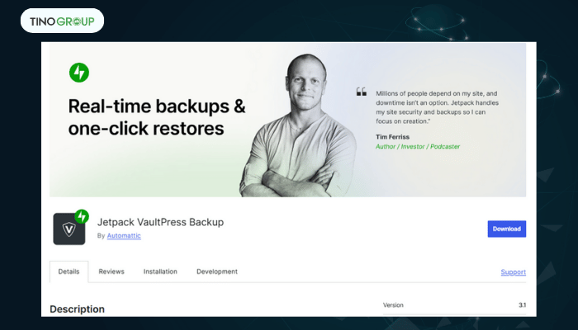Viewport: 578px width, 330px height.
Task: Follow the Support link
Action: [513, 271]
